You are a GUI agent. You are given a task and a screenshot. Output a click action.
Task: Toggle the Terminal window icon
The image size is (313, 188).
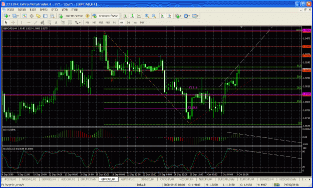coord(45,16)
